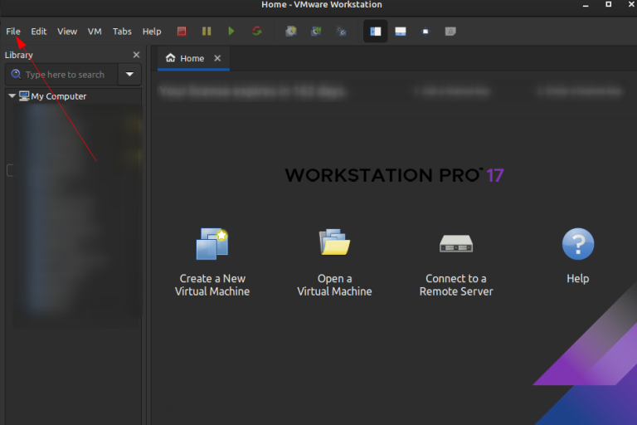This screenshot has height=425, width=637.
Task: Click the red Power Off toolbar icon
Action: [x=182, y=32]
